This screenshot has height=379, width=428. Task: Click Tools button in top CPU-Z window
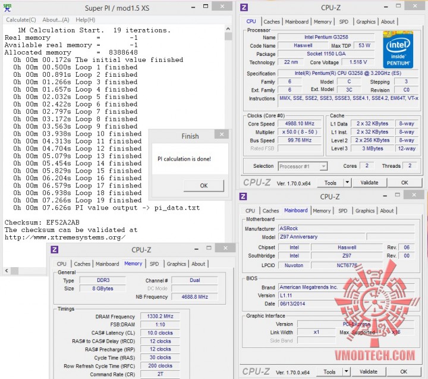click(x=331, y=183)
